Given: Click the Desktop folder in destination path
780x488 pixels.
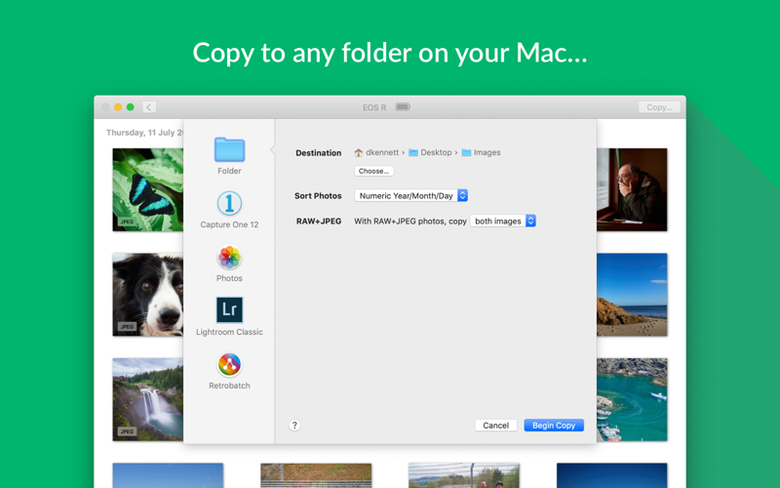Looking at the screenshot, I should coord(430,153).
